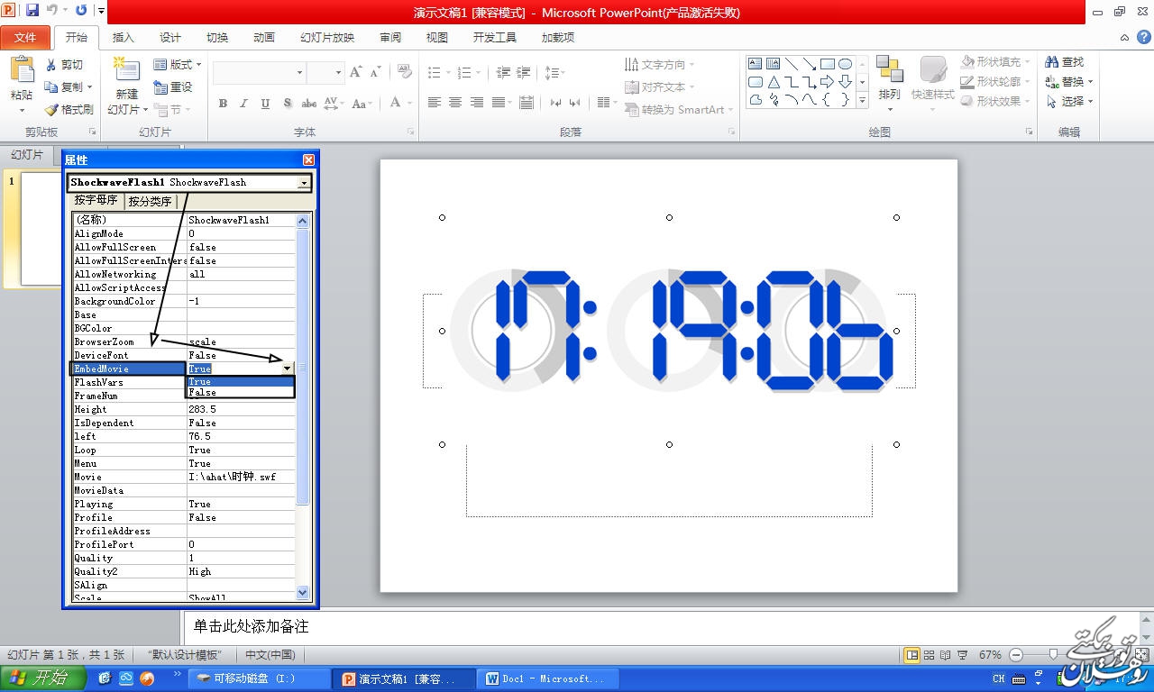Click the Reset (重设) slide icon
The image size is (1154, 692).
click(160, 87)
